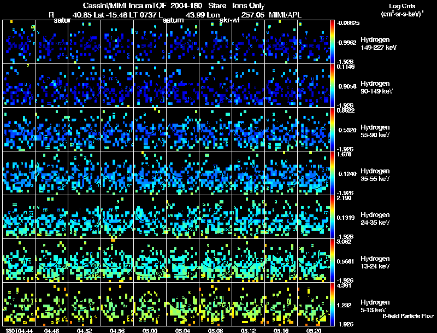Click the color bar for Hydrogen 55-90 keV

pyautogui.click(x=333, y=129)
